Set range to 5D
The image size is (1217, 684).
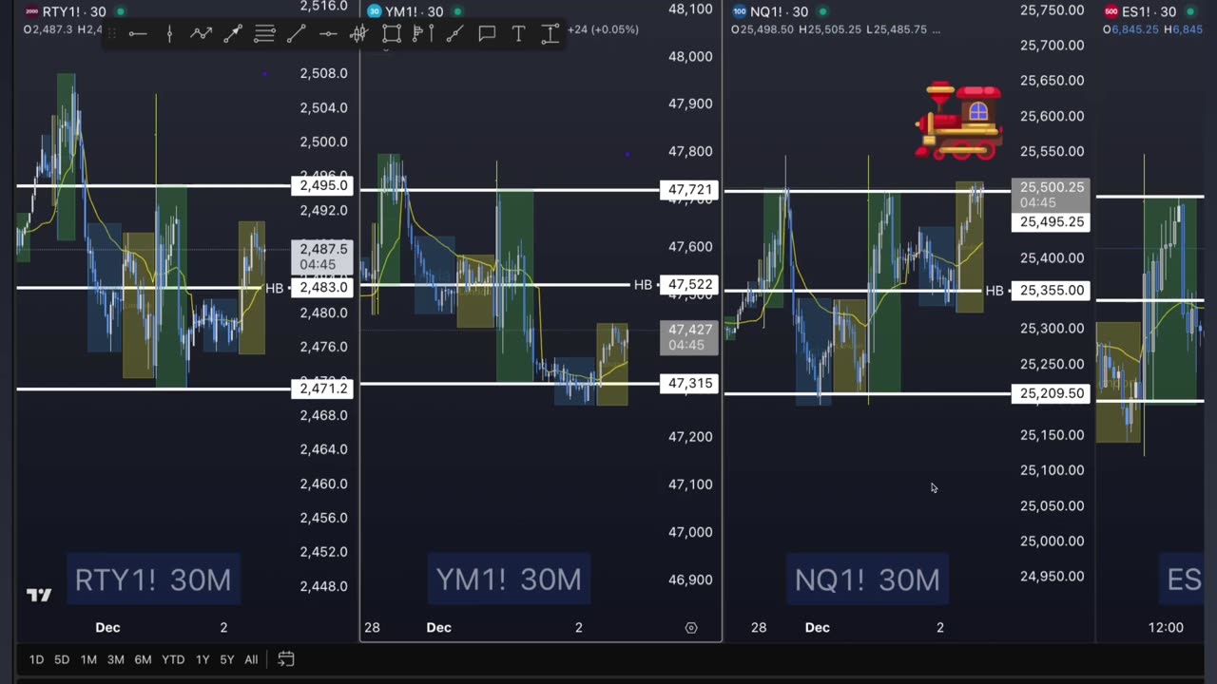(x=62, y=659)
